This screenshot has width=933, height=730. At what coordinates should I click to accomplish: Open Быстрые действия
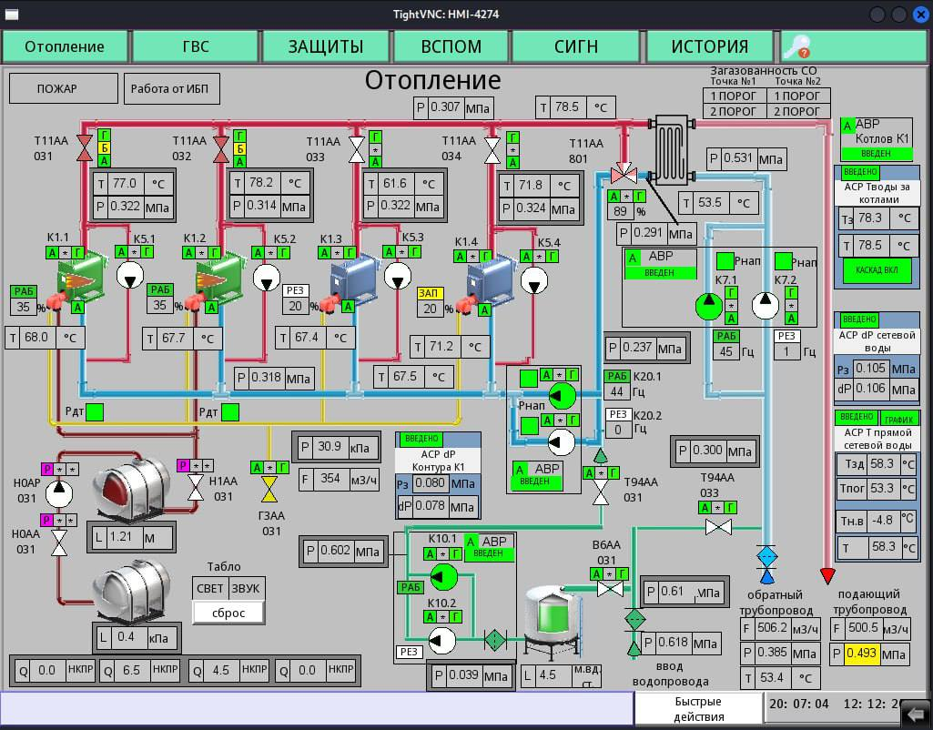pos(698,708)
